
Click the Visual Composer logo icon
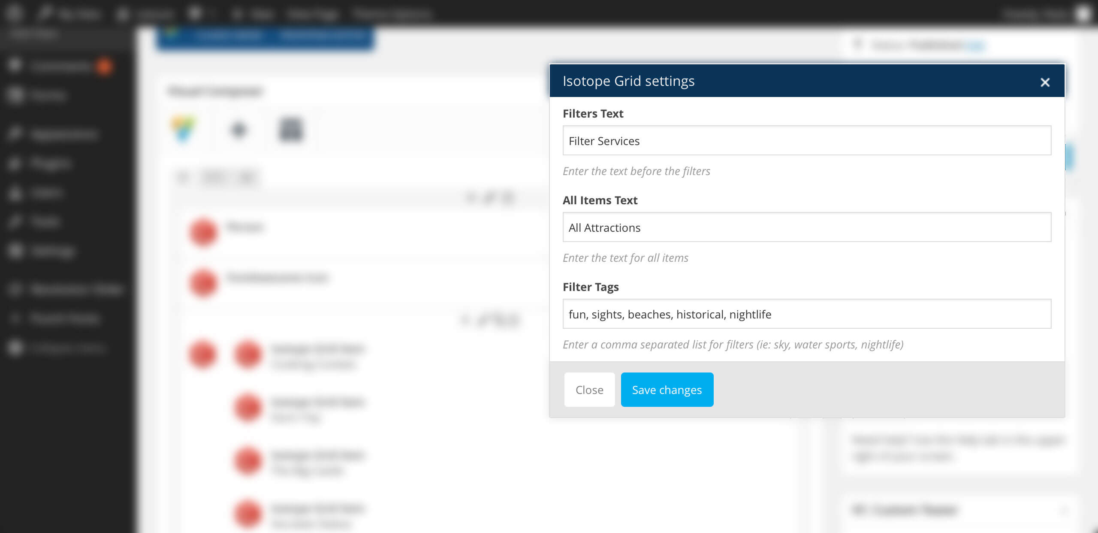click(184, 129)
